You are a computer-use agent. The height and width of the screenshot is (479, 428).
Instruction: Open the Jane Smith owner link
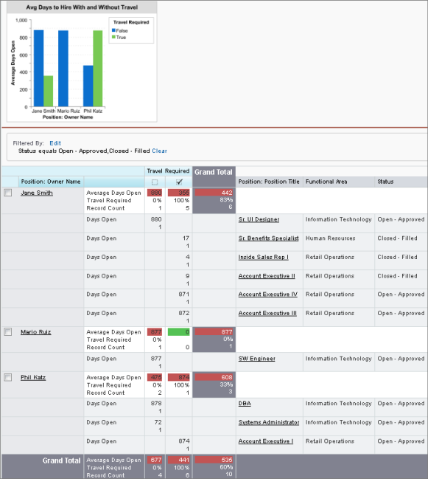click(37, 193)
